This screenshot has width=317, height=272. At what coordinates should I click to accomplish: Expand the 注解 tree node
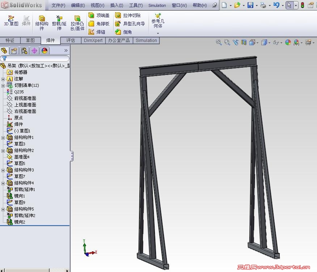click(3, 79)
